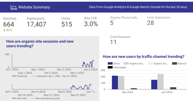Click the green arrow under Sessions
Screen dimensions: 193x101
4,30
